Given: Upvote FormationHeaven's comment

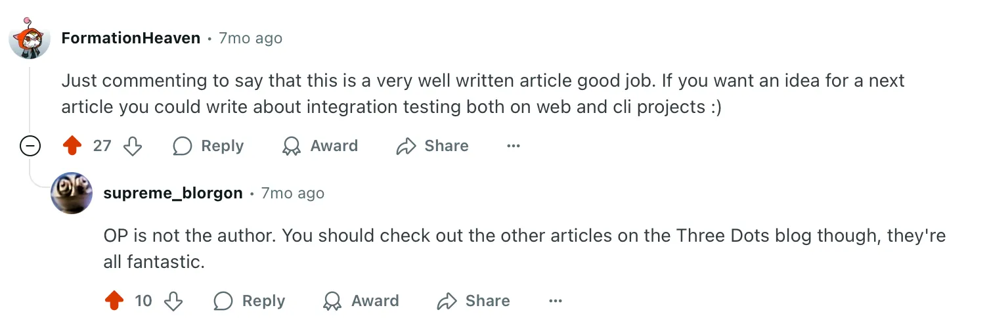Looking at the screenshot, I should tap(72, 146).
